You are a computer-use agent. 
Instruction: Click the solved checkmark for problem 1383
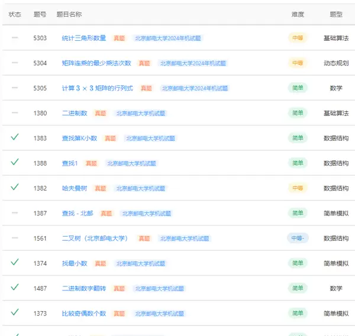click(15, 137)
